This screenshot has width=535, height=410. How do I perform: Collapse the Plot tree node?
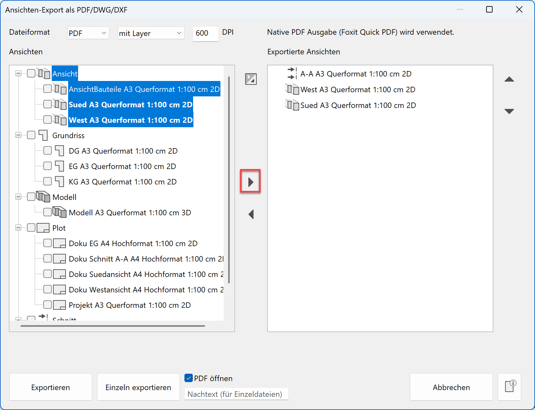[18, 227]
